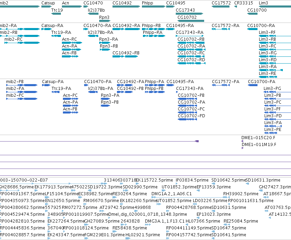Viewport: 291px width, 240px height.
Task: Click the CG17572-PA protein feature
Action: click(221, 85)
